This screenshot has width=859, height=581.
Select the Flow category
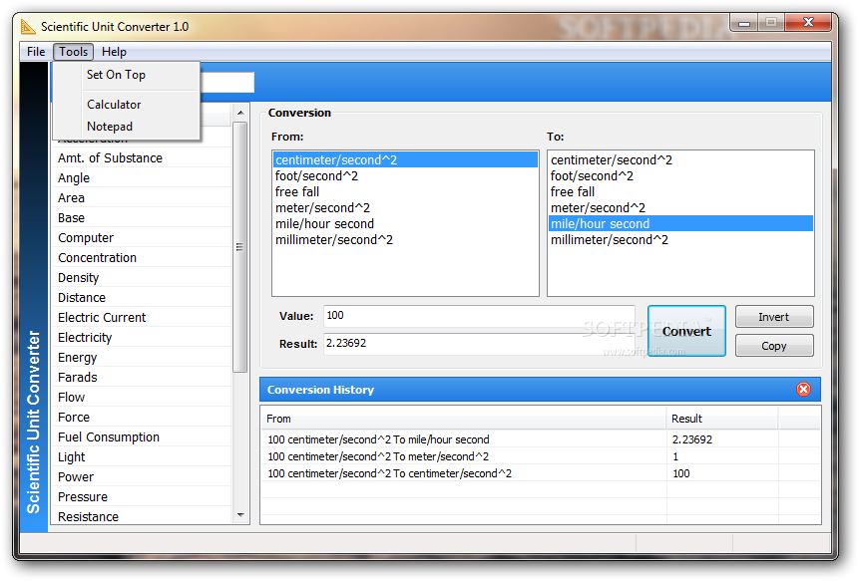(142, 398)
